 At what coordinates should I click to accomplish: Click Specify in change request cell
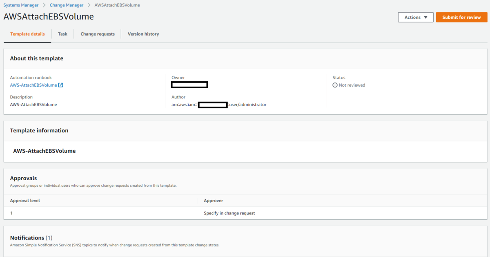coord(229,213)
